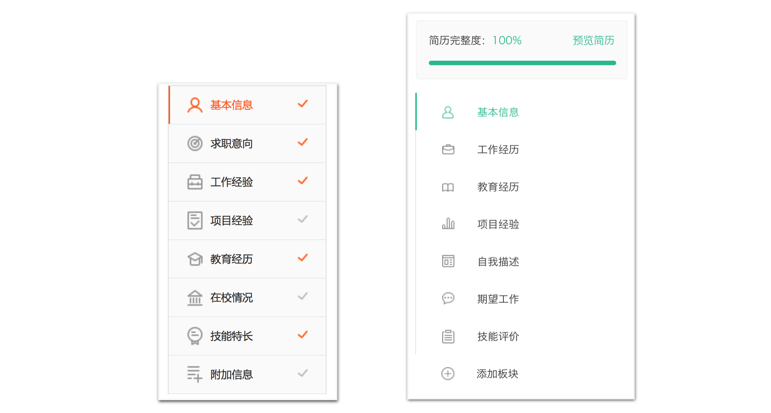This screenshot has width=771, height=413.
Task: Click the green resume completeness progress bar
Action: tap(522, 63)
